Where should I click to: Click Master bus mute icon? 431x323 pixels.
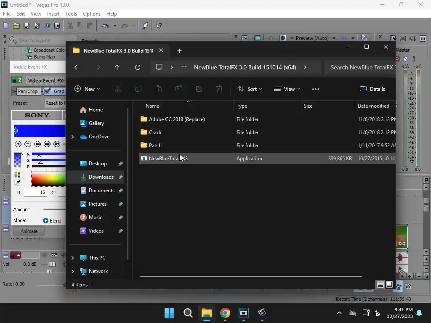[406, 58]
